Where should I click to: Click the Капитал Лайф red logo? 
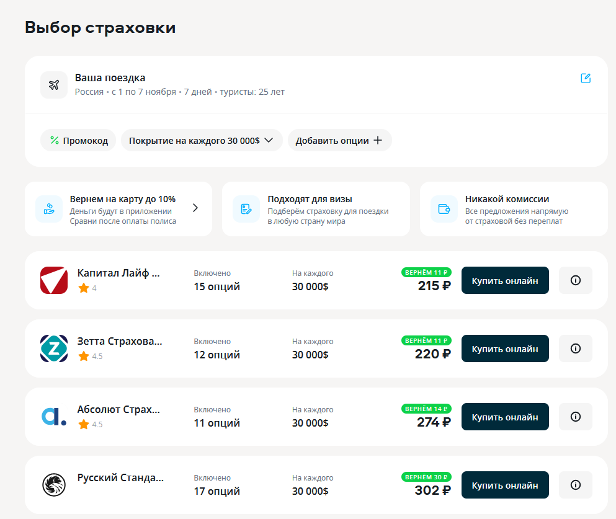tap(54, 280)
